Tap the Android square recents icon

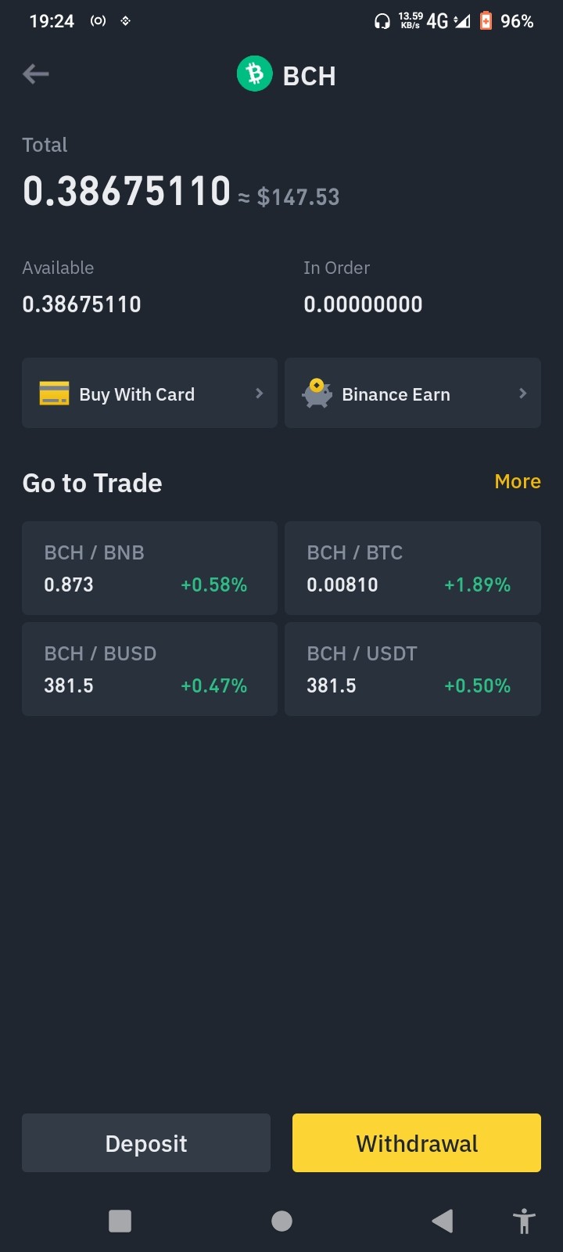[x=120, y=1221]
